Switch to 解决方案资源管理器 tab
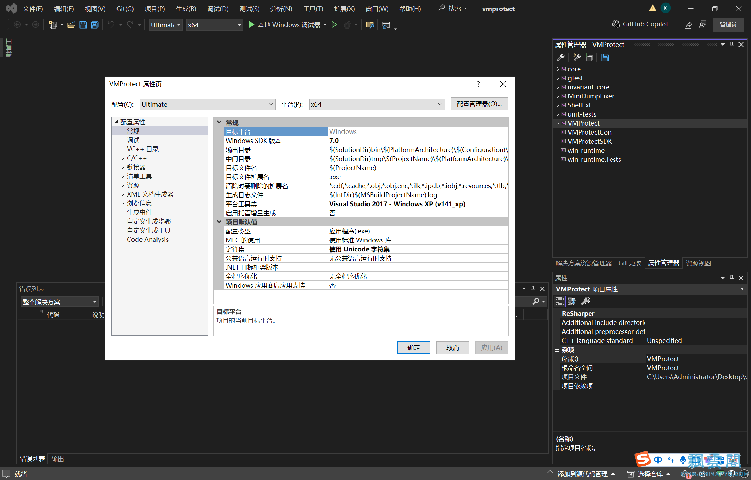The image size is (751, 480). pyautogui.click(x=583, y=263)
